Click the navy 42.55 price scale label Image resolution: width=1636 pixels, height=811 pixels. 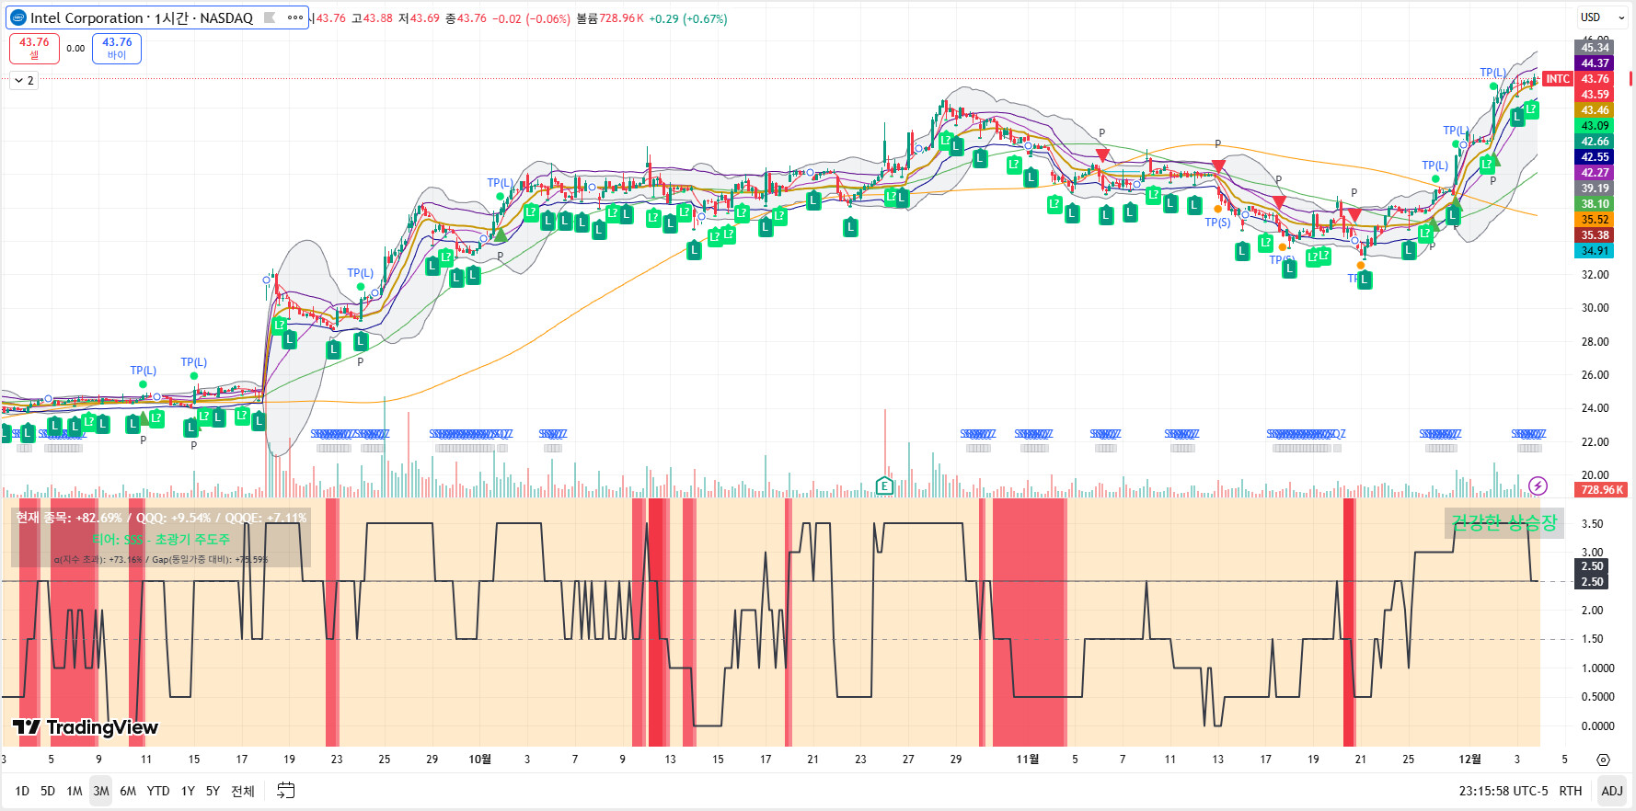click(x=1595, y=157)
